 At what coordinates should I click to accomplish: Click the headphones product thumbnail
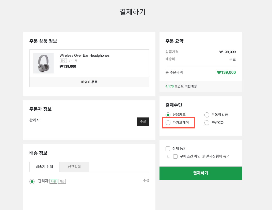point(43,63)
